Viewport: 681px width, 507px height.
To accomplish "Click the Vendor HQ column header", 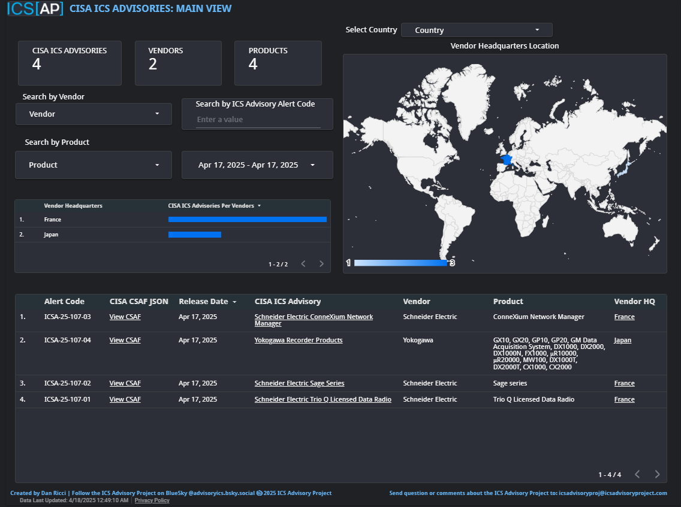I will pyautogui.click(x=634, y=302).
